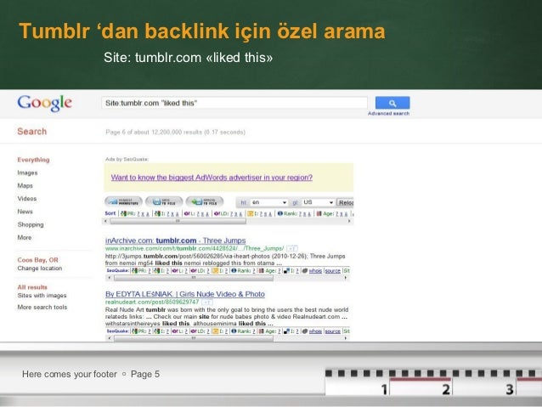Expand More search tools

(x=42, y=307)
